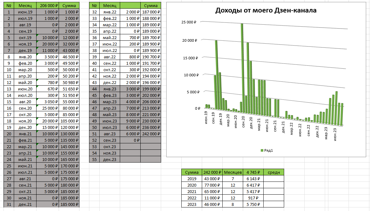This screenshot has height=211, width=370.
Task: Click the "10 000 ₽" axis label in chart
Action: pyautogui.click(x=191, y=75)
